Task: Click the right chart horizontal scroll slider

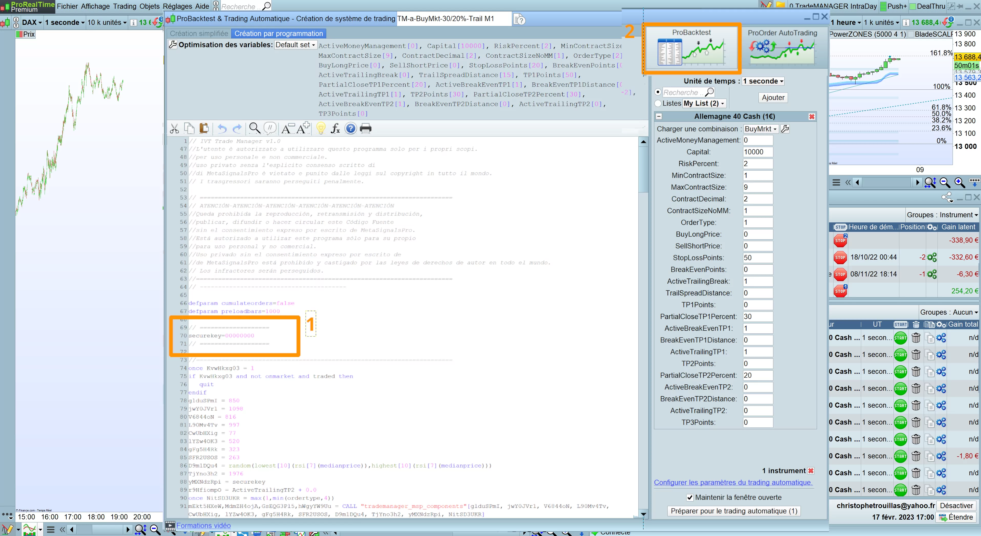Action: pyautogui.click(x=887, y=183)
